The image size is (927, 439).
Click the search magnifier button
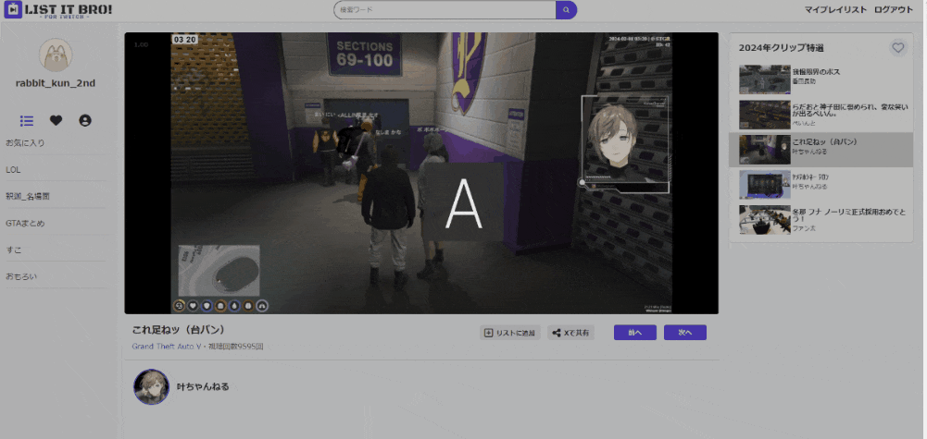click(567, 10)
